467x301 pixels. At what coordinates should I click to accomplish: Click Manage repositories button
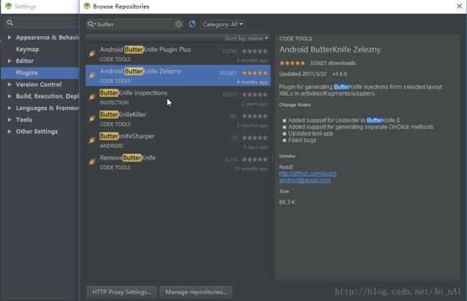coord(196,292)
